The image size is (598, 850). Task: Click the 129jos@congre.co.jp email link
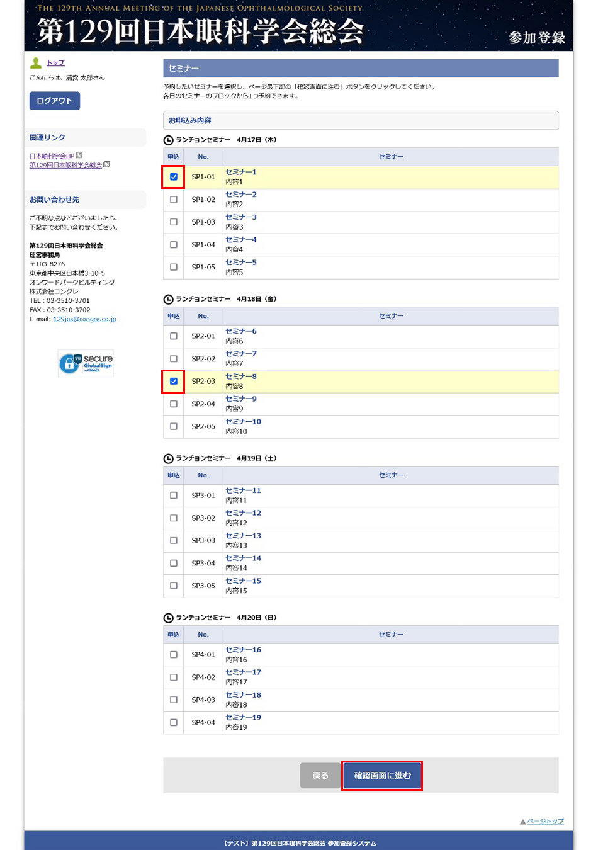(x=84, y=319)
